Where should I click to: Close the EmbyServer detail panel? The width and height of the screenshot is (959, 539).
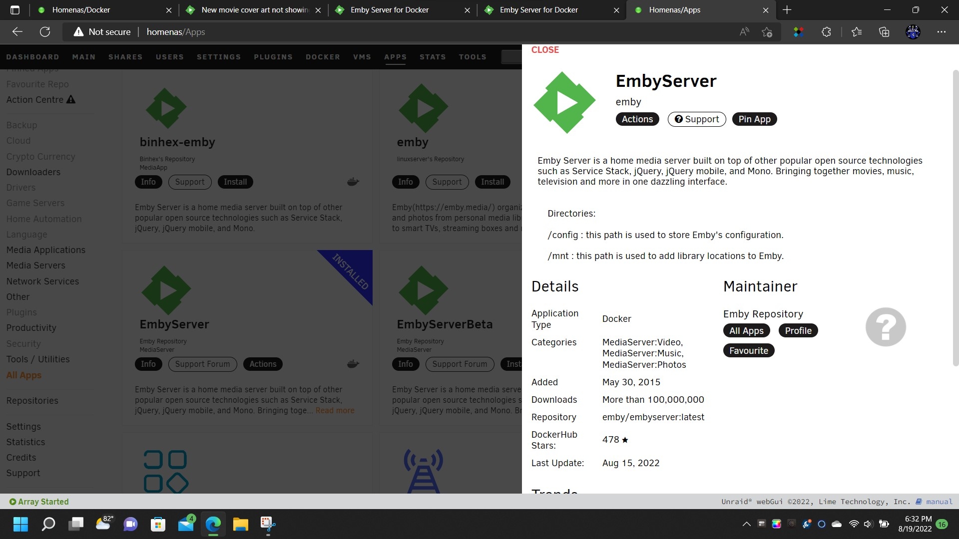tap(544, 49)
